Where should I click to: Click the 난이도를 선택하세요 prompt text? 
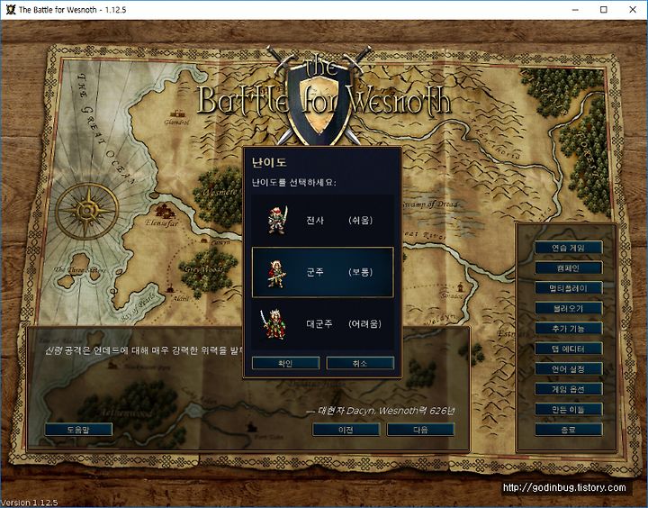pyautogui.click(x=294, y=183)
